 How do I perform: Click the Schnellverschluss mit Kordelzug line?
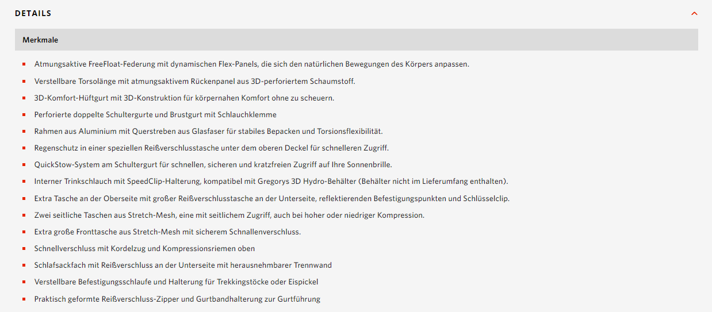(x=144, y=248)
